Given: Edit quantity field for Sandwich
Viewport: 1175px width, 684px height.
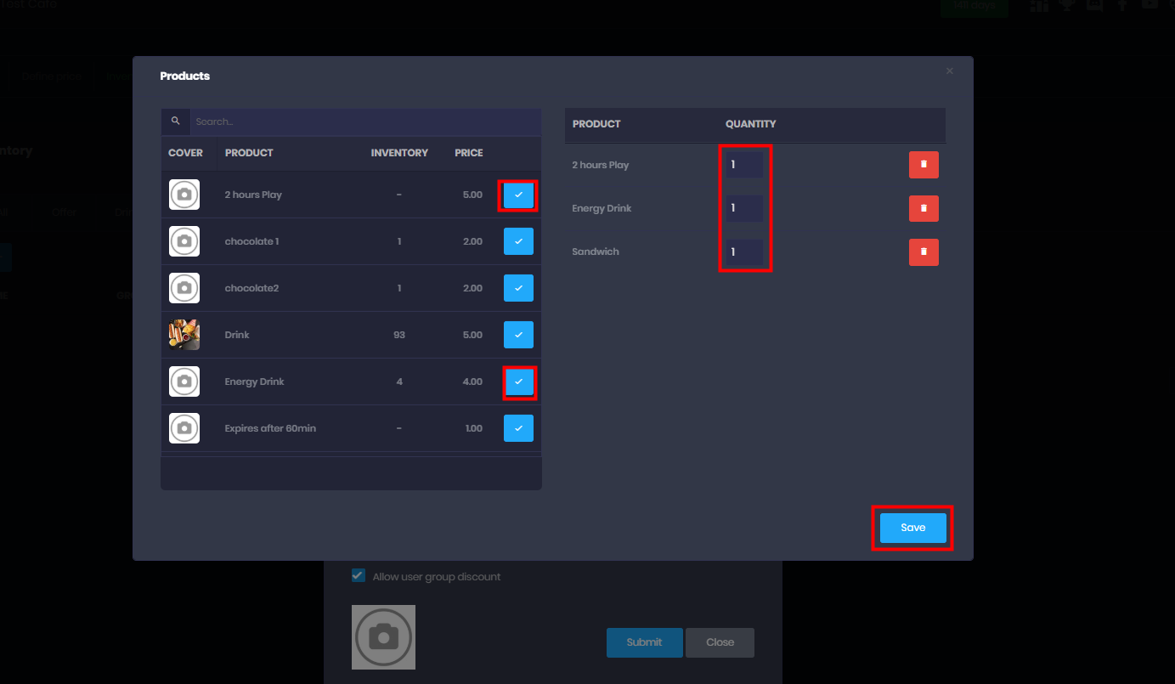Looking at the screenshot, I should click(x=744, y=252).
